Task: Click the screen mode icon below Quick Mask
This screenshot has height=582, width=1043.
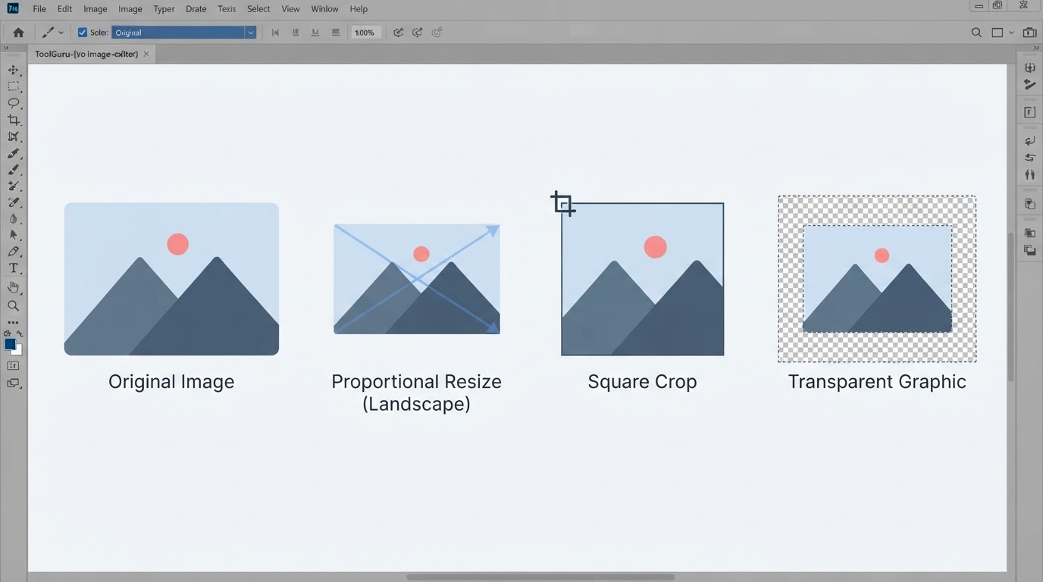Action: tap(13, 383)
